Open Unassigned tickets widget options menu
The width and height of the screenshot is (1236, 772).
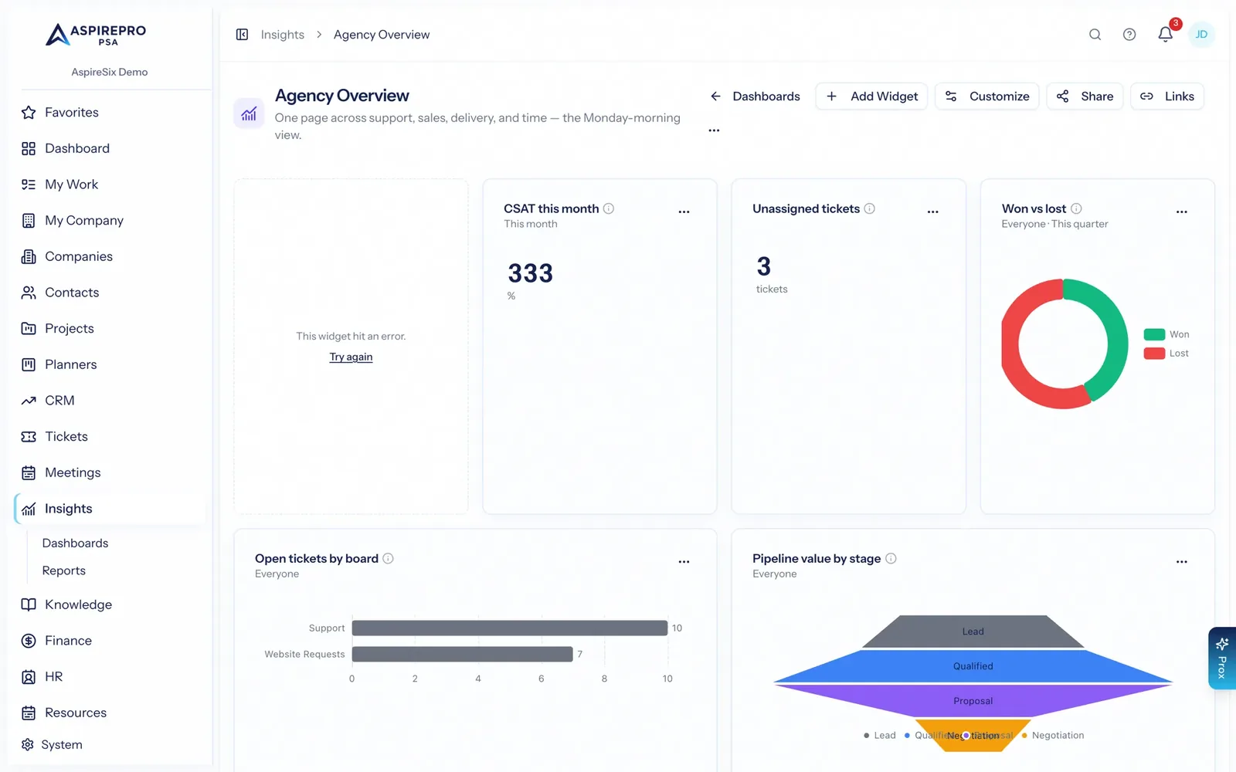click(x=932, y=212)
